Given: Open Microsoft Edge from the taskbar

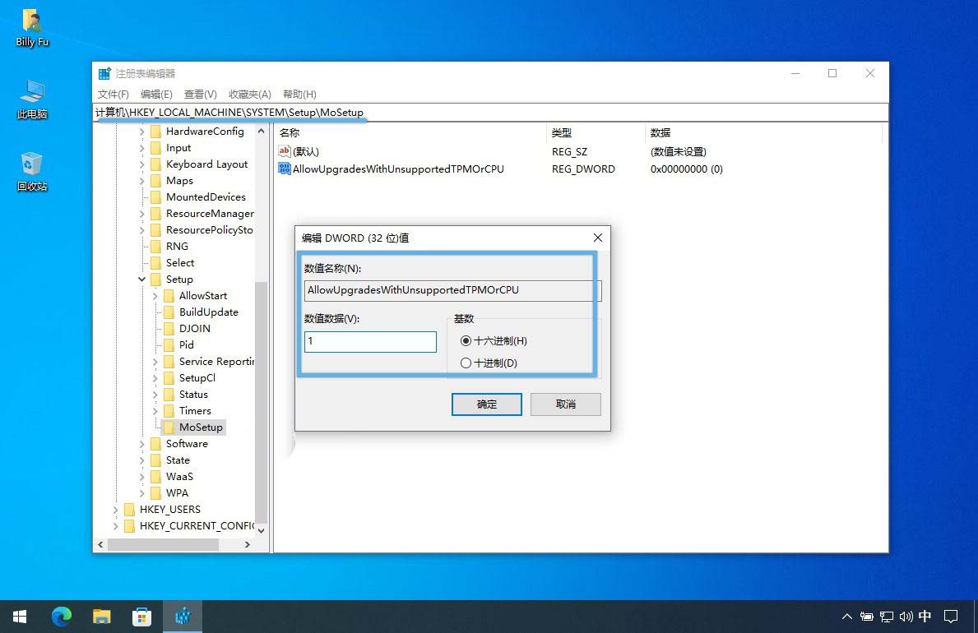Looking at the screenshot, I should tap(62, 616).
